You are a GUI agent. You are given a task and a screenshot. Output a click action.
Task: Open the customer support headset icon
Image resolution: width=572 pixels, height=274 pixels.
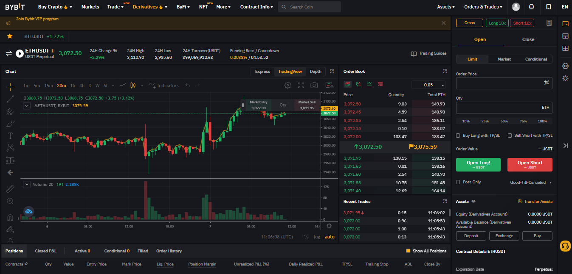pyautogui.click(x=565, y=246)
